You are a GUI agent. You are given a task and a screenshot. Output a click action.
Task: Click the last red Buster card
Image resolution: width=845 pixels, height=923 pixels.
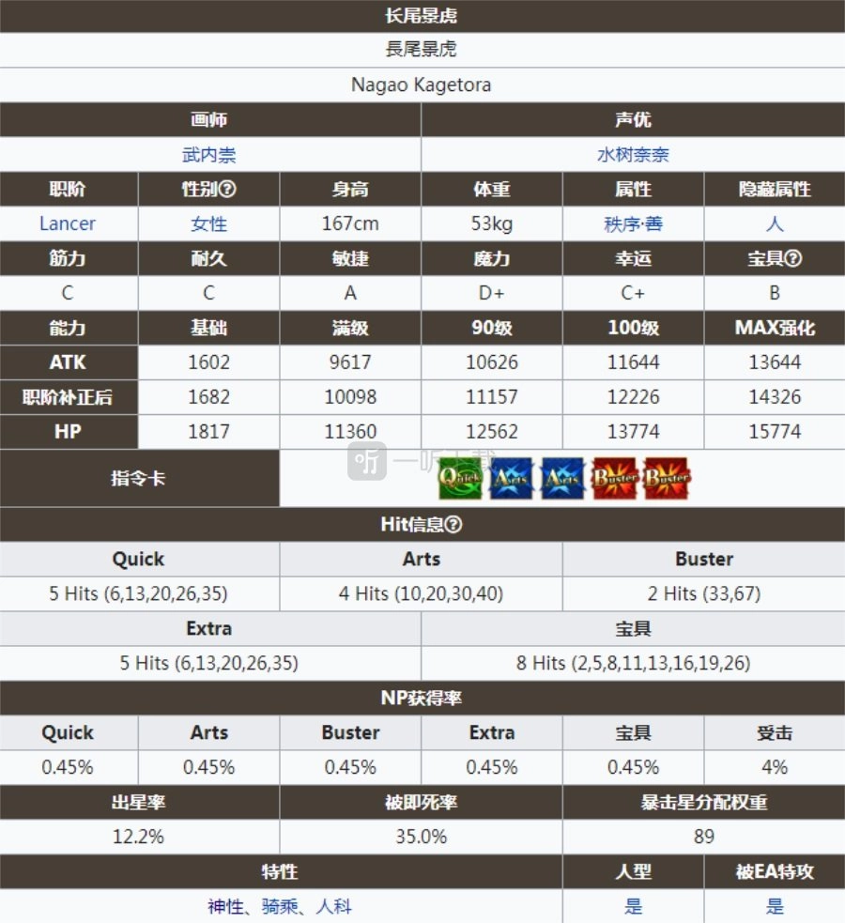pos(666,478)
